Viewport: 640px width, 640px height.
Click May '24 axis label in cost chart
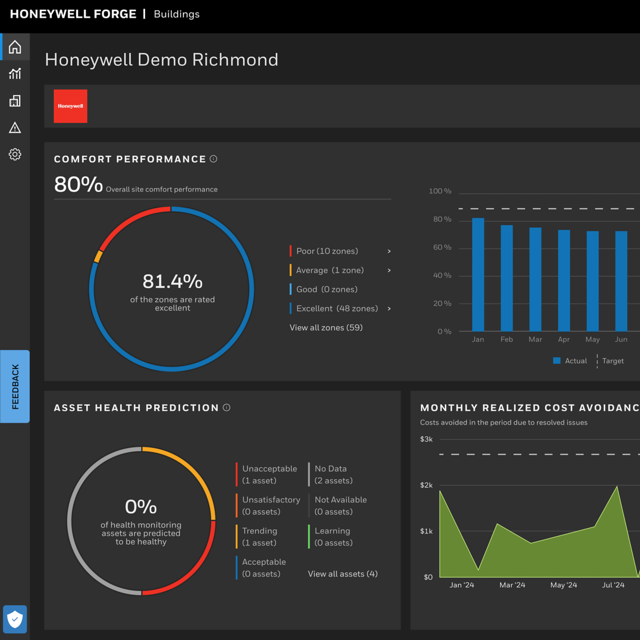(x=564, y=585)
